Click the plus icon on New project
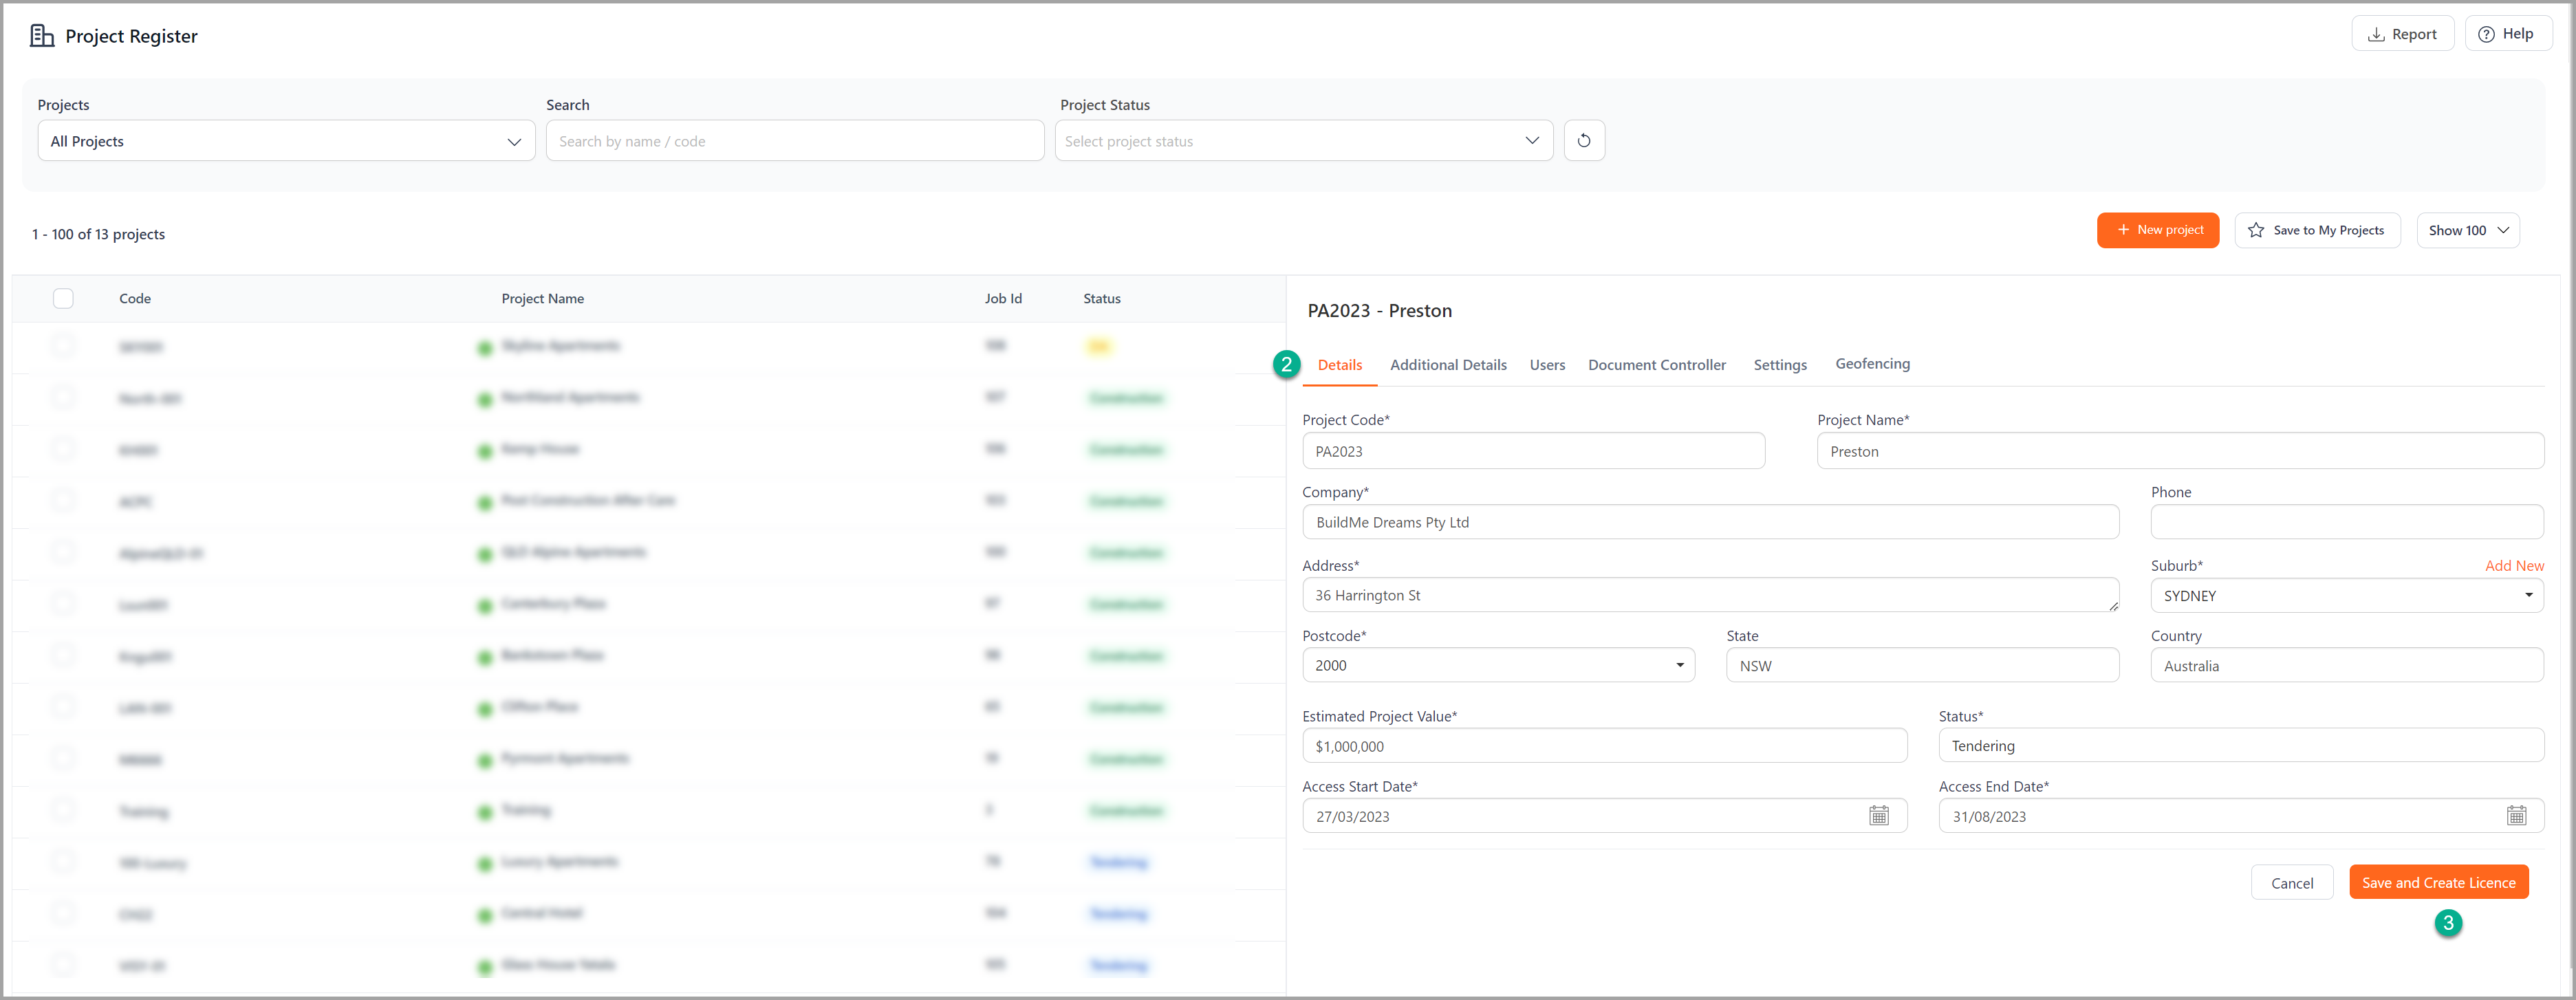 pyautogui.click(x=2123, y=230)
